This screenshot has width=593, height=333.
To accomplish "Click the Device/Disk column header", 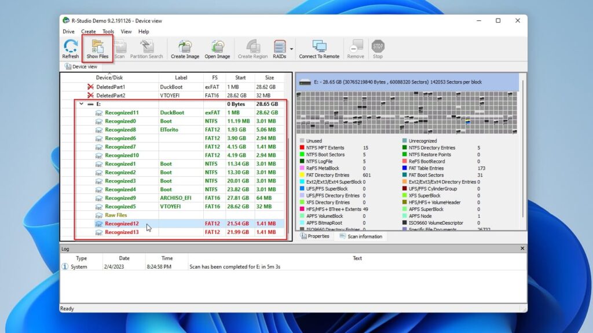I will 109,78.
